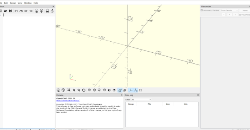250x130 pixels.
Task: Toggle the Show Edges button
Action: click(140, 90)
